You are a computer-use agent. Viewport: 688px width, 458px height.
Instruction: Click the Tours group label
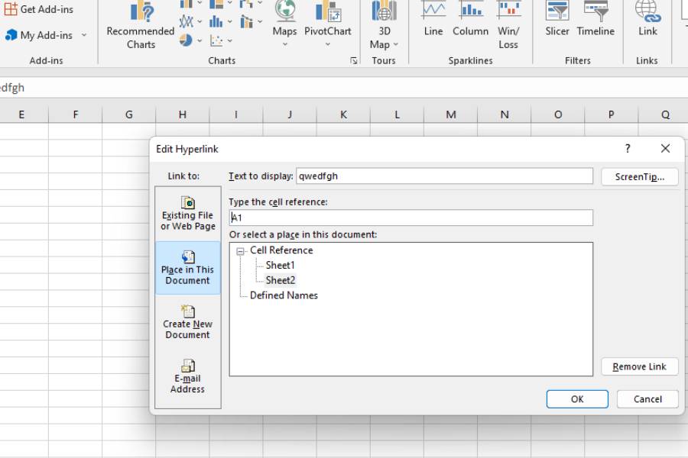384,61
